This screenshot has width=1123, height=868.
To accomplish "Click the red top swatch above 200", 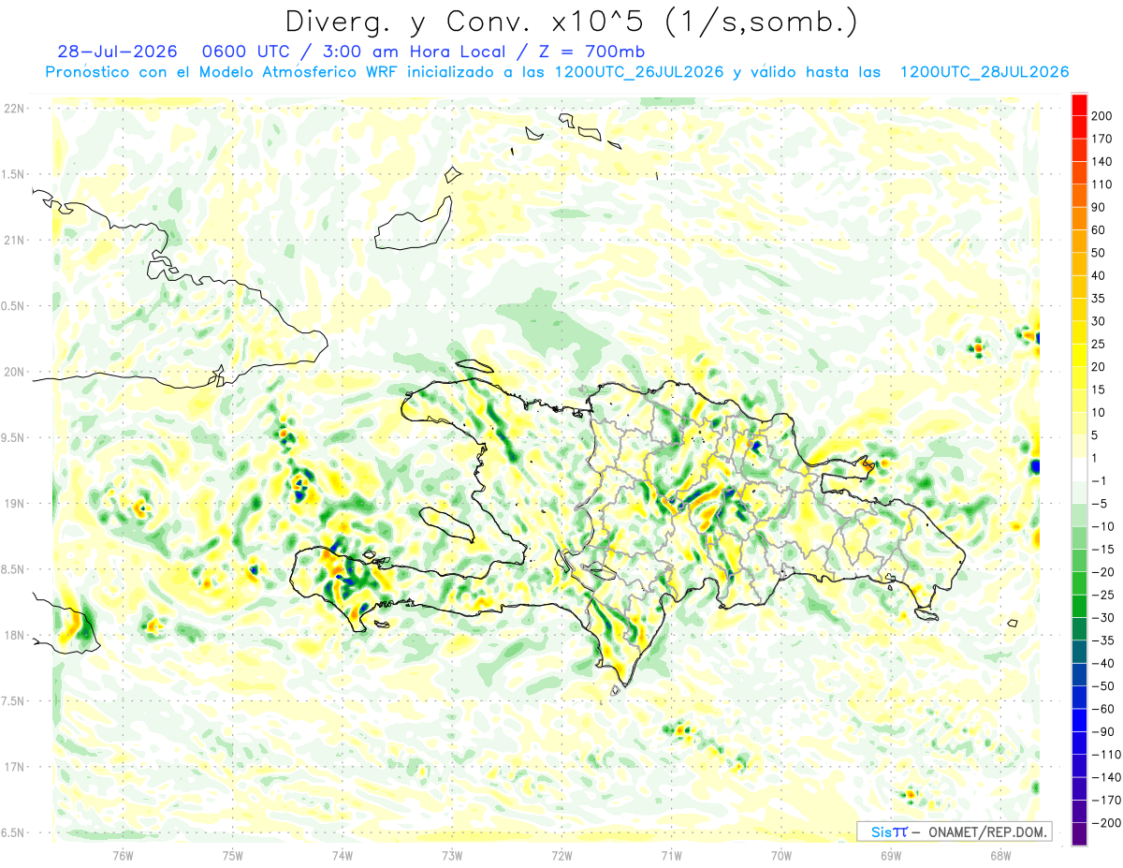I will coord(1079,105).
